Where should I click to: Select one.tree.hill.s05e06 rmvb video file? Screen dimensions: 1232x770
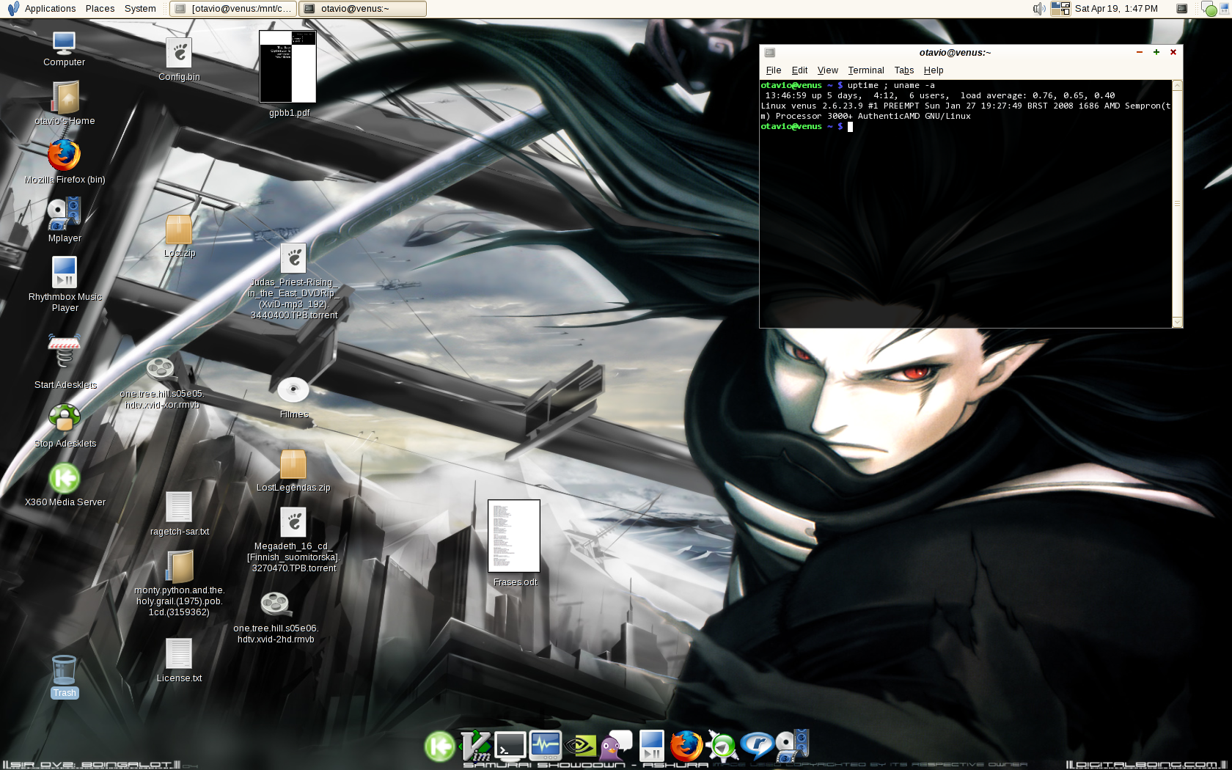[x=275, y=604]
